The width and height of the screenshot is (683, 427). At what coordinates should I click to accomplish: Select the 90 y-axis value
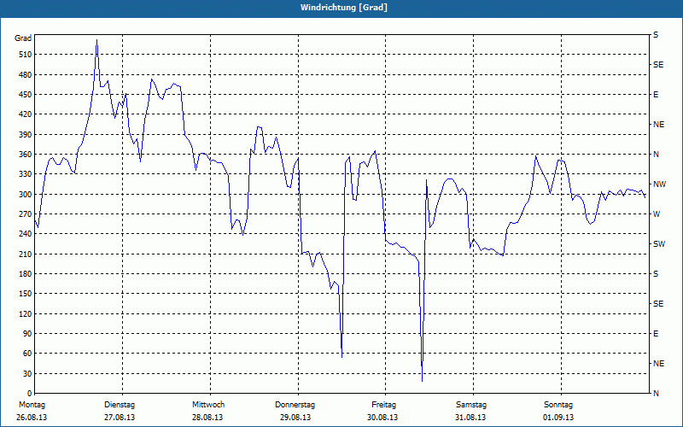(x=27, y=333)
